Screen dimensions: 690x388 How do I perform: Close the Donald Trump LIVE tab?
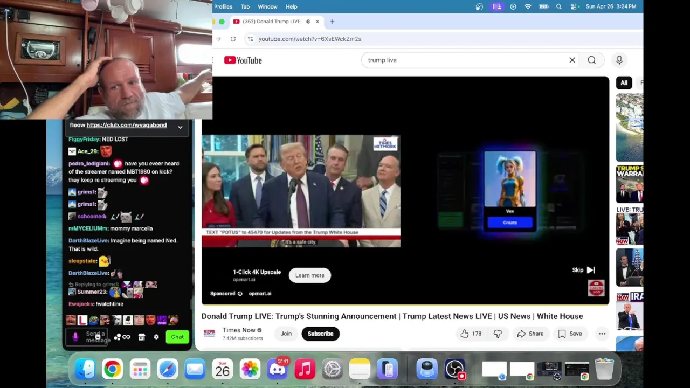318,22
